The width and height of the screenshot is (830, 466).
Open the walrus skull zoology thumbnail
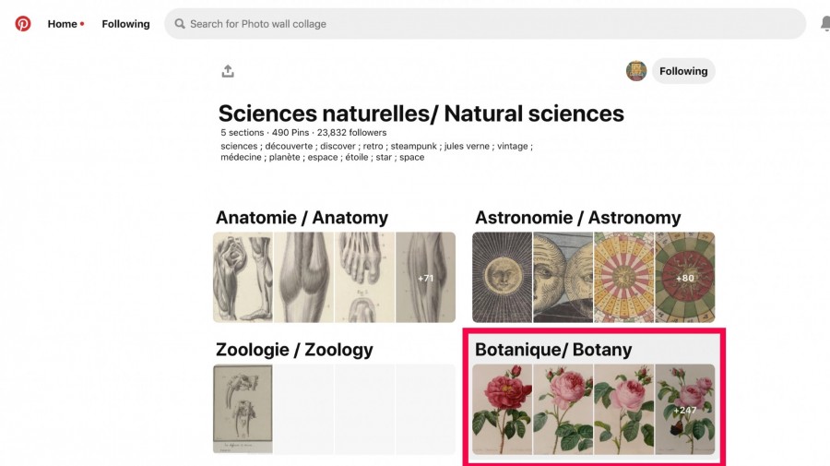point(243,410)
